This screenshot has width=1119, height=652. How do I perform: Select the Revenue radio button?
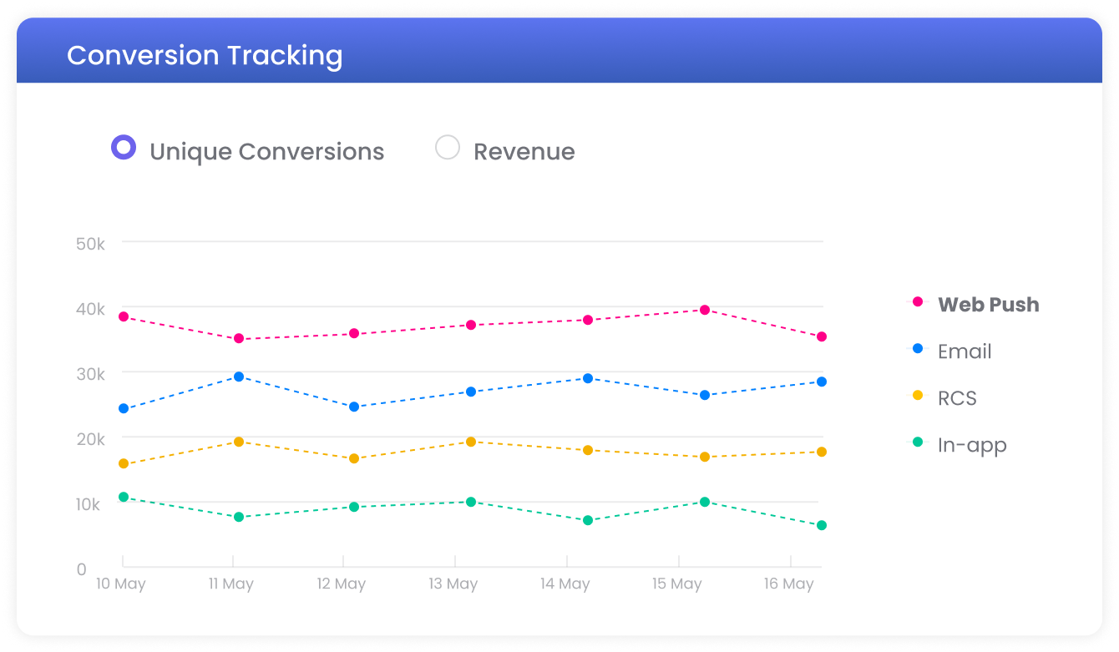click(448, 148)
